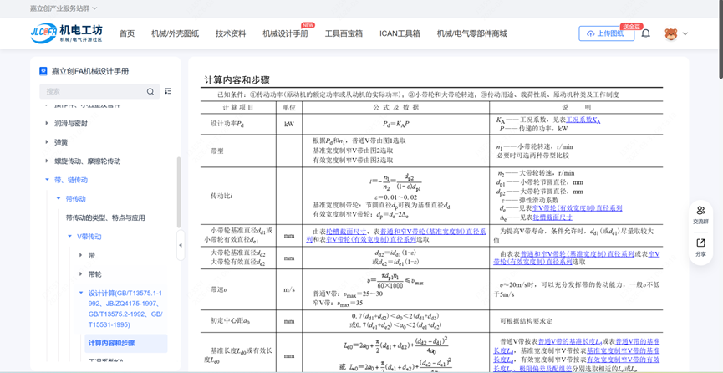Expand the 弹簧 tree node
The height and width of the screenshot is (373, 723).
point(47,142)
